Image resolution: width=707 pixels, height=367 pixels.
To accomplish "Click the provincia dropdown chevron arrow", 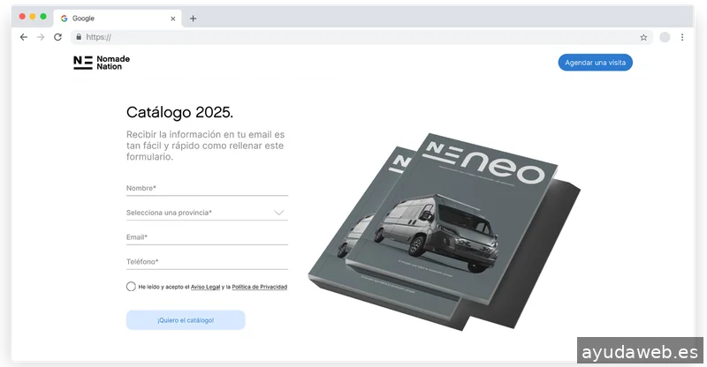I will (279, 213).
